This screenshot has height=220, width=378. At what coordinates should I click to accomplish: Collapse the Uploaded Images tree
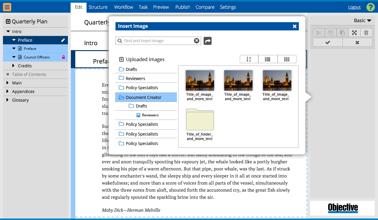click(121, 59)
